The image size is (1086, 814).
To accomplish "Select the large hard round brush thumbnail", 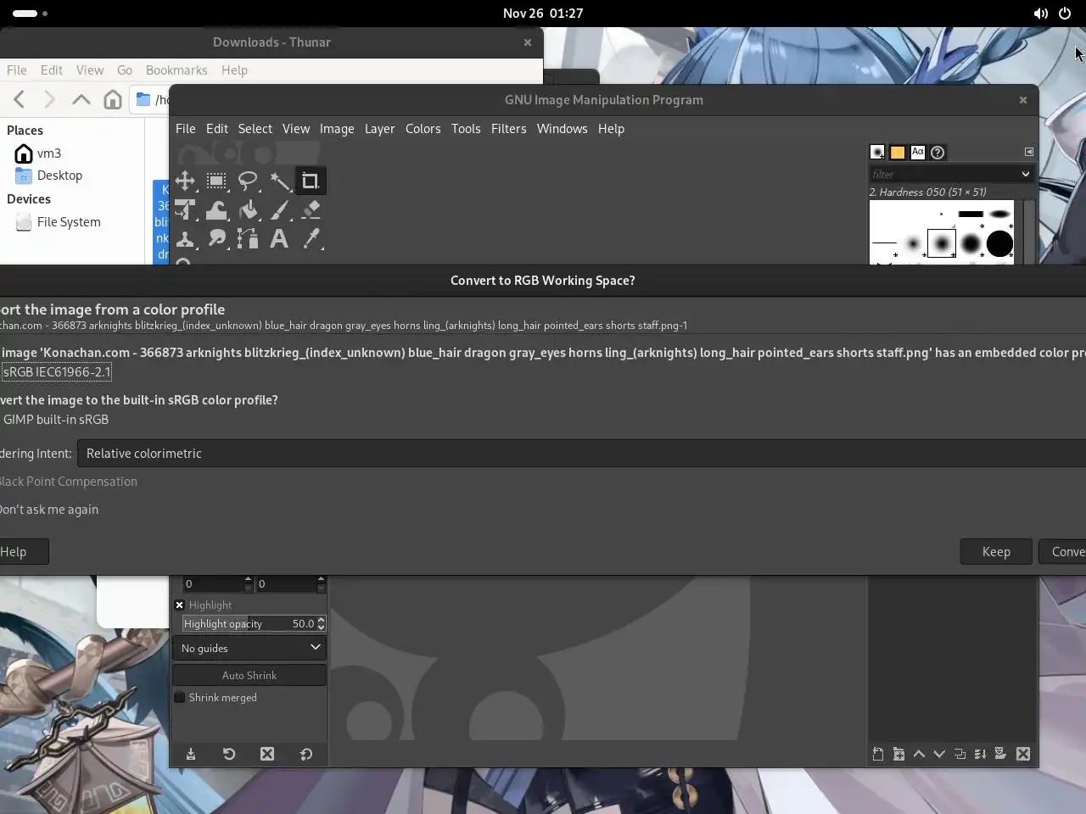I will 999,243.
